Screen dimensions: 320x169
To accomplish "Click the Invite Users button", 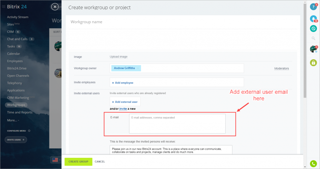I will click(x=16, y=140).
